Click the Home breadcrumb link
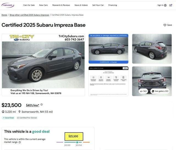Screen dimensions: 176x150 (x=4, y=15)
